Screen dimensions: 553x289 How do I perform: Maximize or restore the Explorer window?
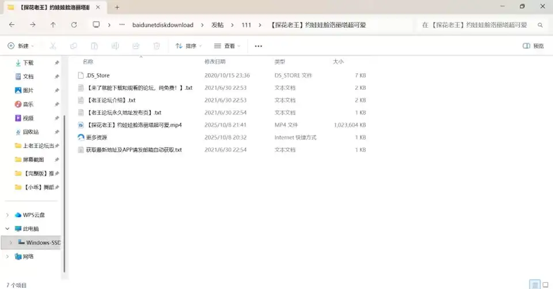(522, 6)
